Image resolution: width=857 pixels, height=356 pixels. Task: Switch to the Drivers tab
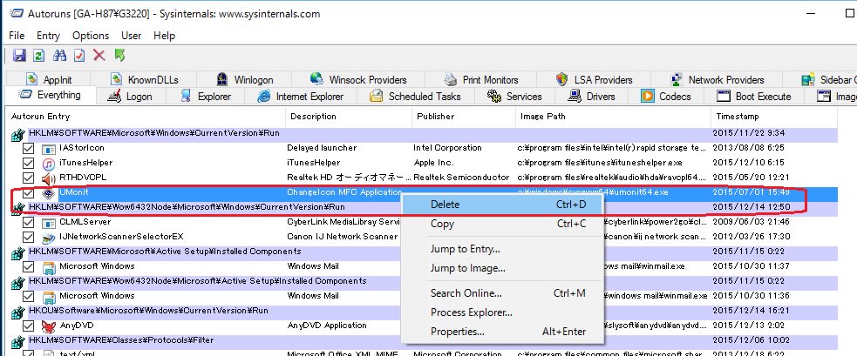(593, 97)
